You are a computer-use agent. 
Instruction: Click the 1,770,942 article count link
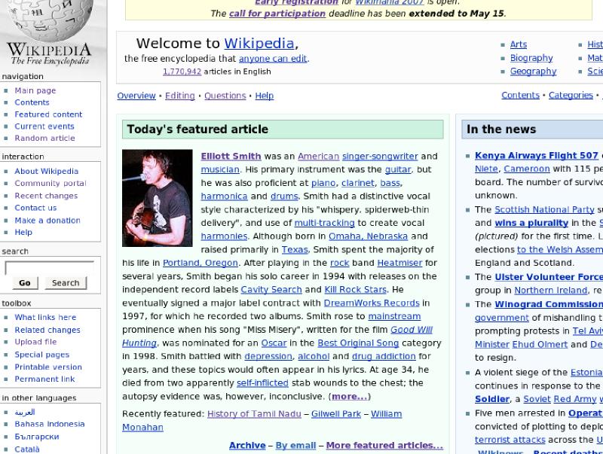point(182,72)
